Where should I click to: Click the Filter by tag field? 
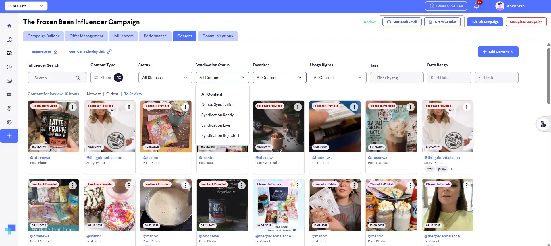point(397,78)
